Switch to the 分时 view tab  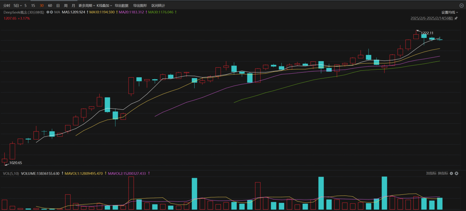7,6
